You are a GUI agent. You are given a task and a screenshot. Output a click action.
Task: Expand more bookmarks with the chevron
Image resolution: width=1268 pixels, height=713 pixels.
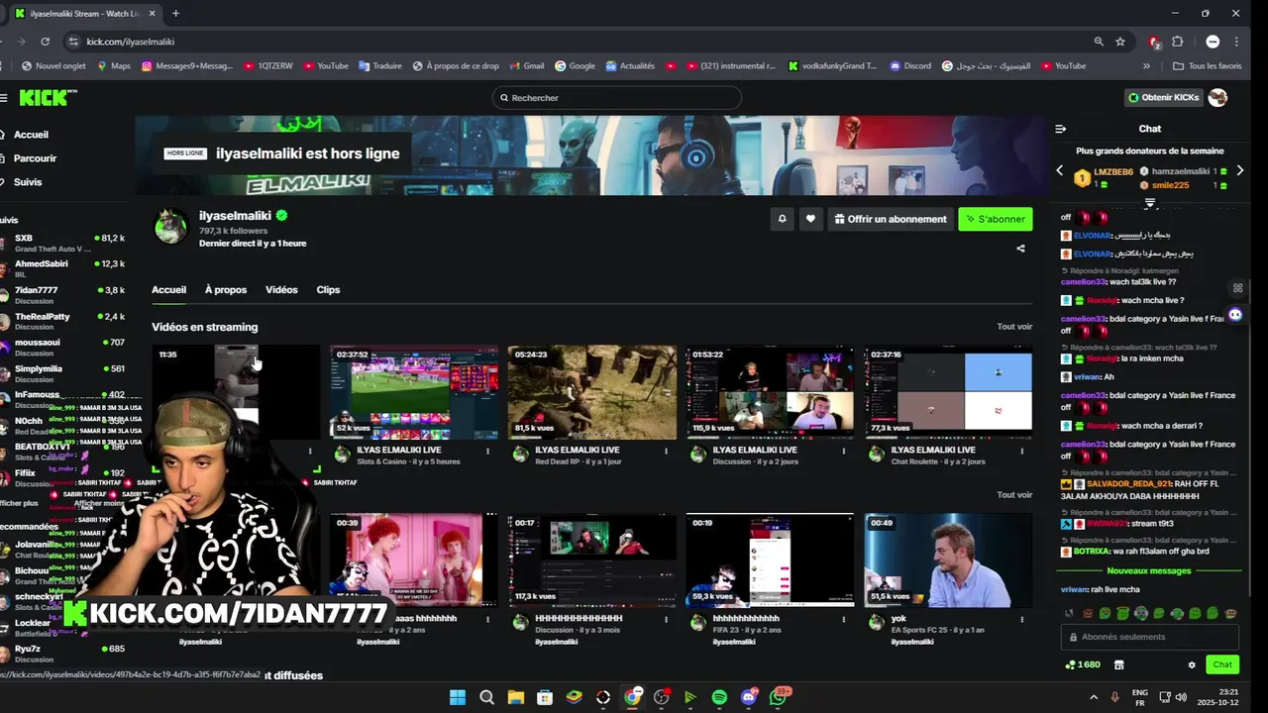tap(1146, 66)
